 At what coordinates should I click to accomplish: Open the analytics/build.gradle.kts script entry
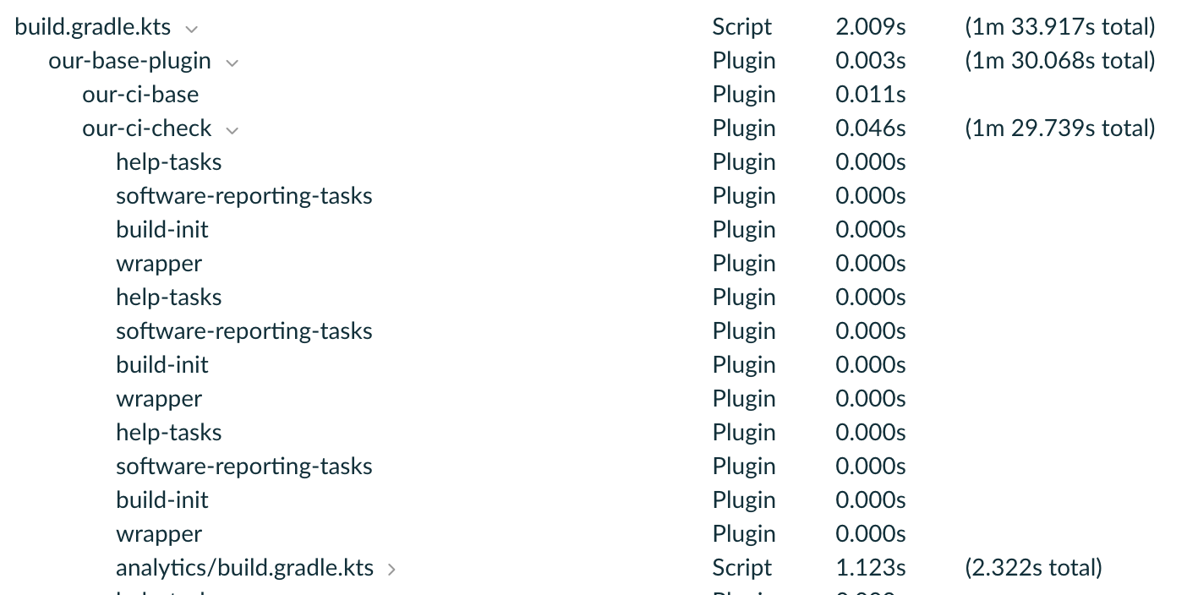point(244,568)
